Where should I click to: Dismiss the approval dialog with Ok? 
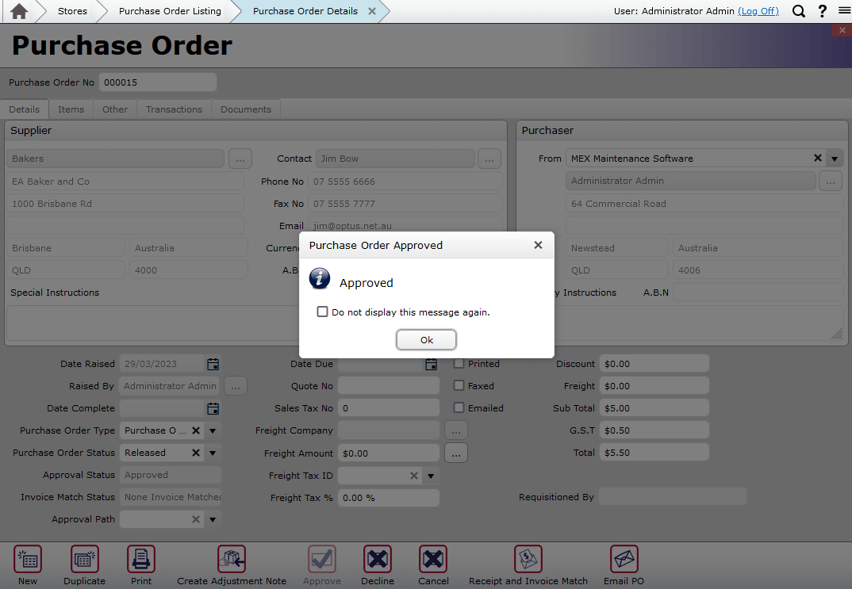tap(426, 339)
